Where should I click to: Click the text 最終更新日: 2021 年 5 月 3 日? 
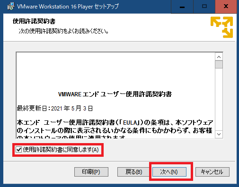(55, 108)
